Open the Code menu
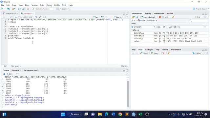210x118 pixels. 14,5
